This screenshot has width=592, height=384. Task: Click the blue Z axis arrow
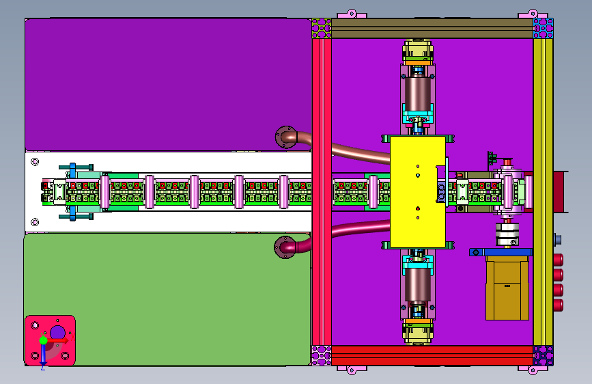[44, 355]
